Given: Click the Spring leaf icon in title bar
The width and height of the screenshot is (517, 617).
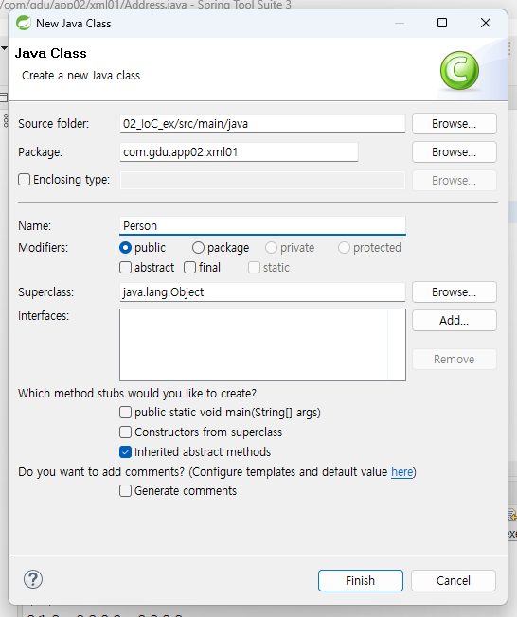Looking at the screenshot, I should click(24, 24).
